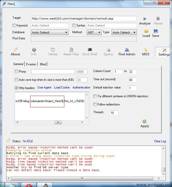Open the Find Admin tool
The width and height of the screenshot is (172, 187).
pos(127,52)
